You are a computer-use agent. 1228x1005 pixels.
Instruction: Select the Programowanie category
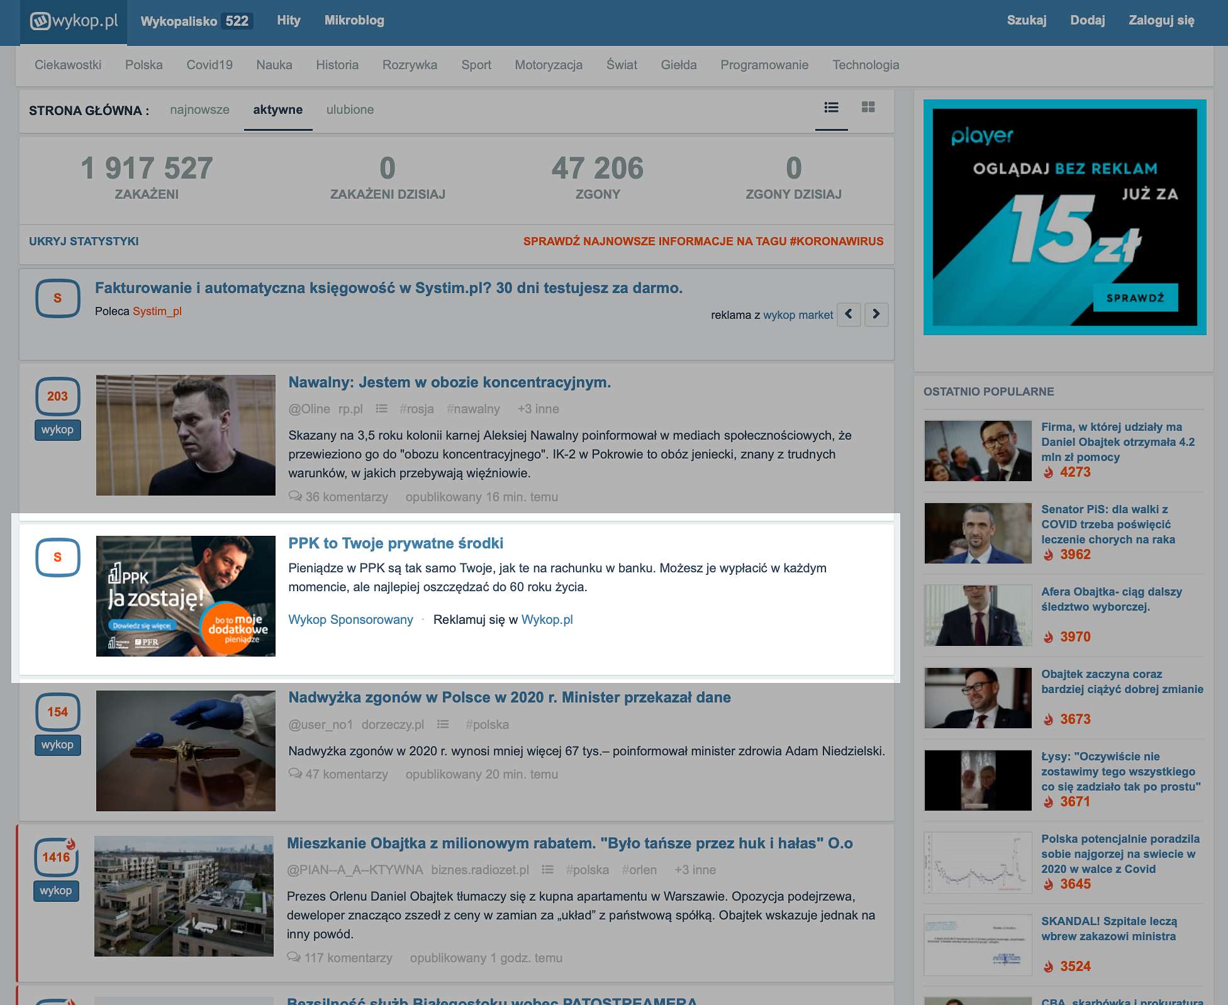tap(764, 65)
